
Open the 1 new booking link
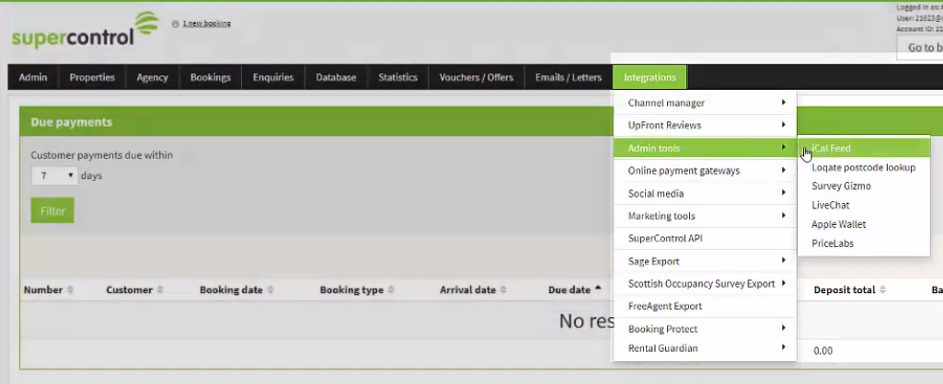click(x=206, y=24)
